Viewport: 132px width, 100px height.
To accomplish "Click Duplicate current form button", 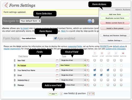I will coord(115,18).
